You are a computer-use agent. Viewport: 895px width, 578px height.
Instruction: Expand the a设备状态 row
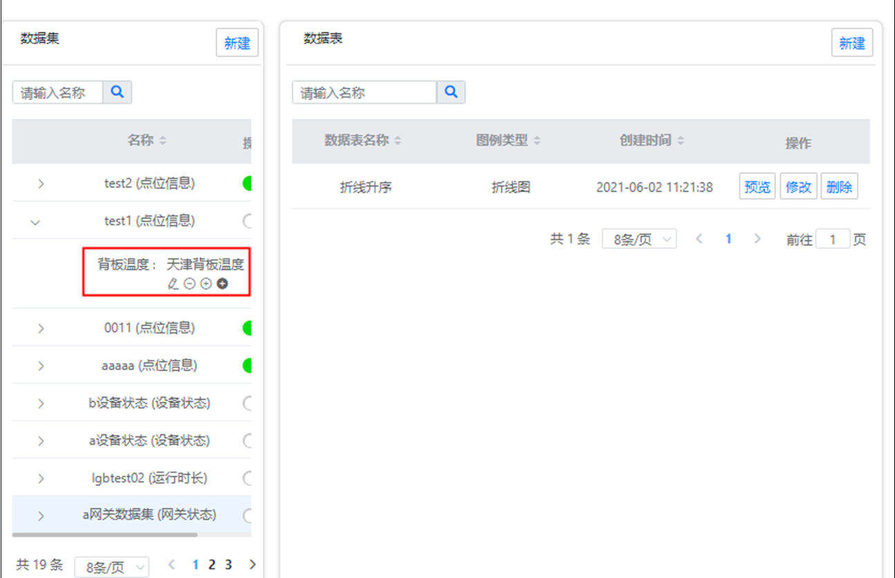pos(41,441)
